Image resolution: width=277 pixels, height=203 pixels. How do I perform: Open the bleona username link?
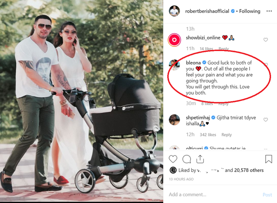coord(193,62)
